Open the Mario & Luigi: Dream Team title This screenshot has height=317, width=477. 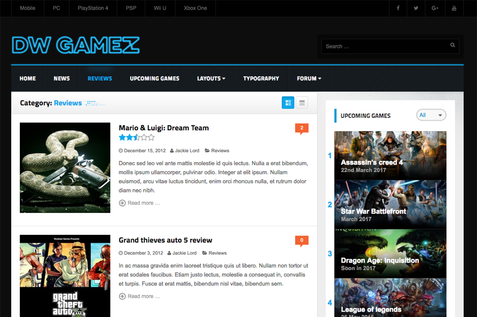click(164, 128)
